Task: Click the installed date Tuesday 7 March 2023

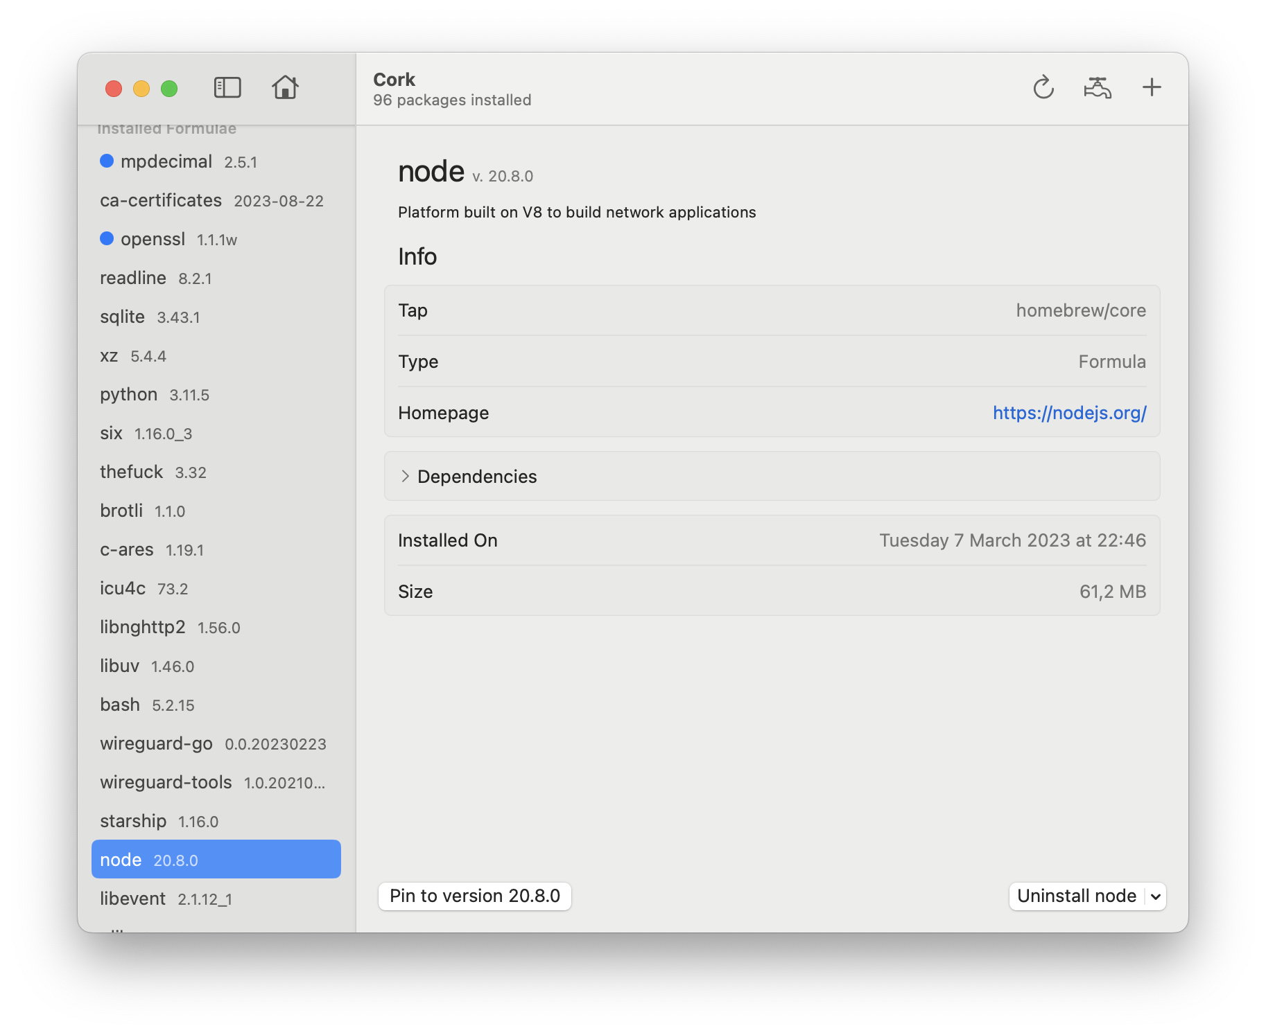Action: click(x=1012, y=540)
